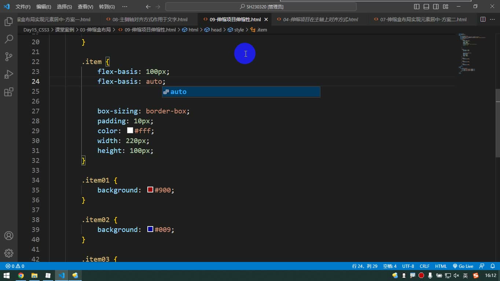Close the 09-伸缩项目伸缩性.html tab

pyautogui.click(x=266, y=19)
